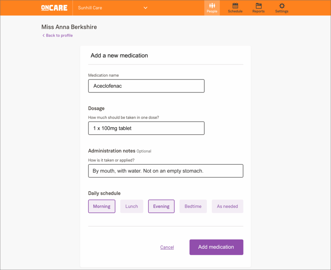This screenshot has height=270, width=331.
Task: Focus the Dosage input field
Action: [146, 128]
